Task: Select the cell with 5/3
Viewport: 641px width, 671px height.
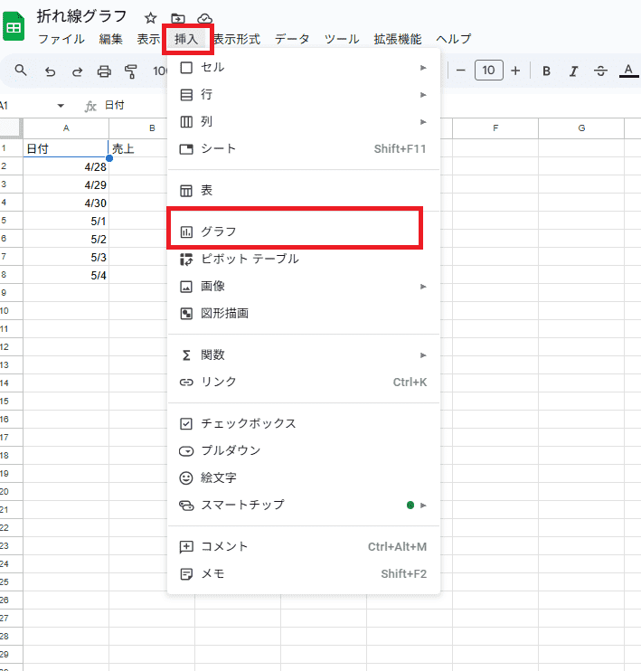Action: tap(66, 257)
